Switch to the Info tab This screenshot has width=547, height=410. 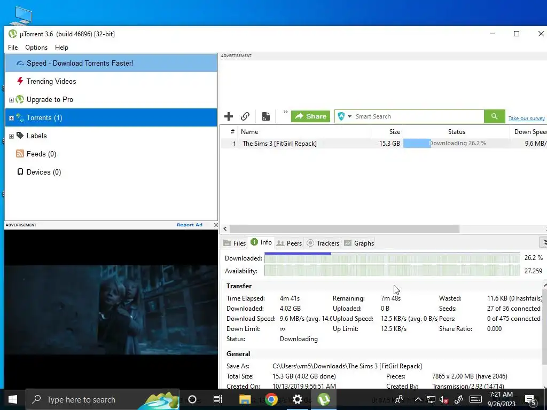(x=261, y=242)
